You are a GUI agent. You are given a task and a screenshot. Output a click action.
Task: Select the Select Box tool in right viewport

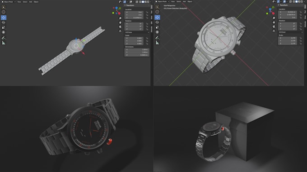(157, 7)
